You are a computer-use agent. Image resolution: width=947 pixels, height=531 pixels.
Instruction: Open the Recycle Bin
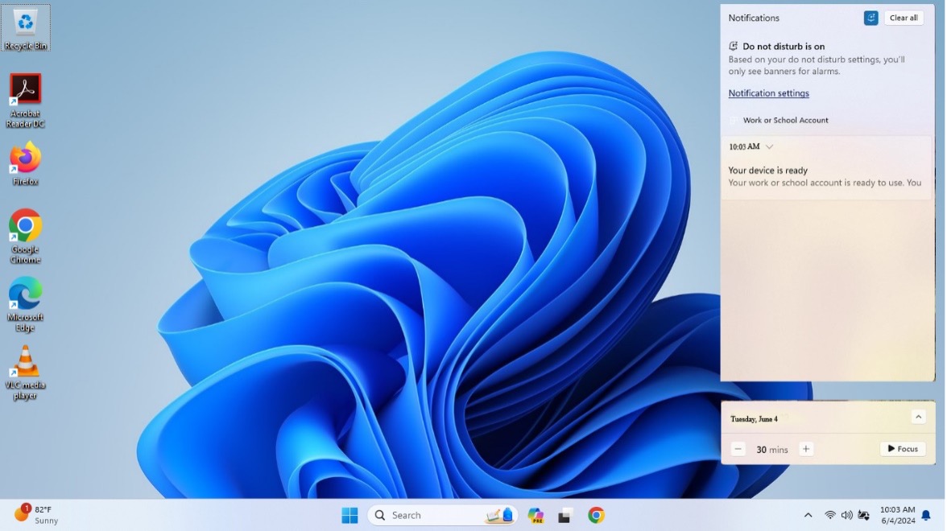point(25,21)
